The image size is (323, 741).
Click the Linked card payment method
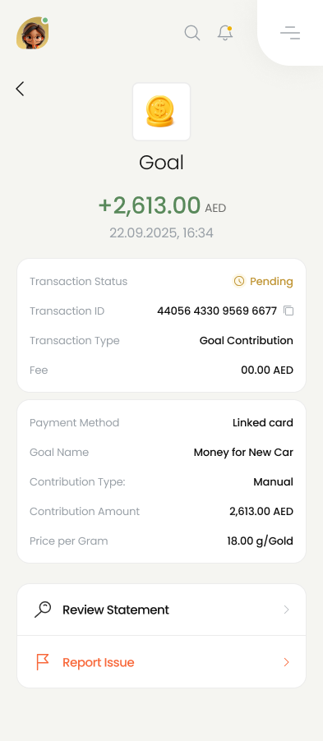click(263, 423)
